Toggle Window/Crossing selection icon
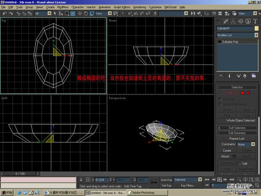This screenshot has width=261, height=196. (73, 13)
